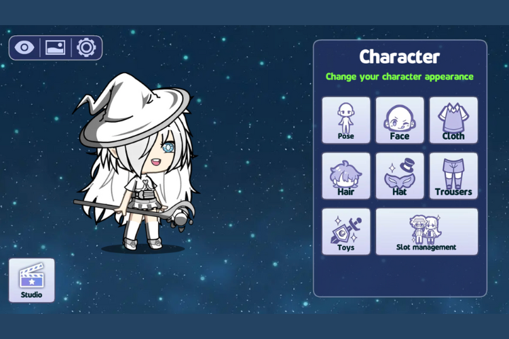Toggle the eye visibility icon
The image size is (509, 339).
24,47
